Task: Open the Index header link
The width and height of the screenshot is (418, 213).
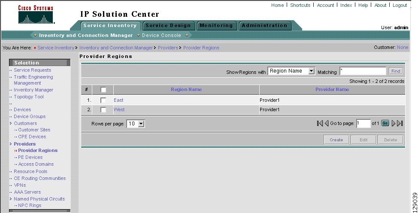Action: click(x=346, y=5)
